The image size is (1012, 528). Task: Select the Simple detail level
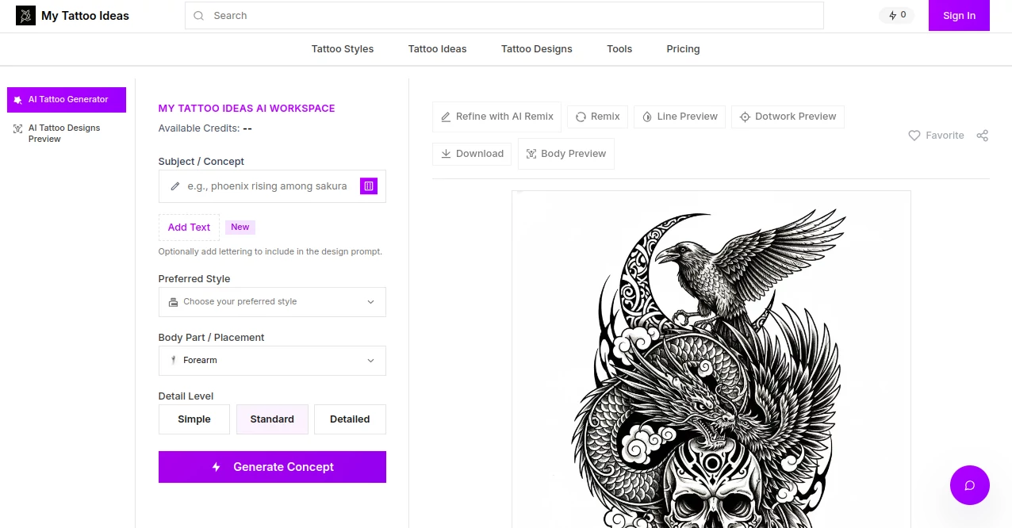[x=194, y=419]
